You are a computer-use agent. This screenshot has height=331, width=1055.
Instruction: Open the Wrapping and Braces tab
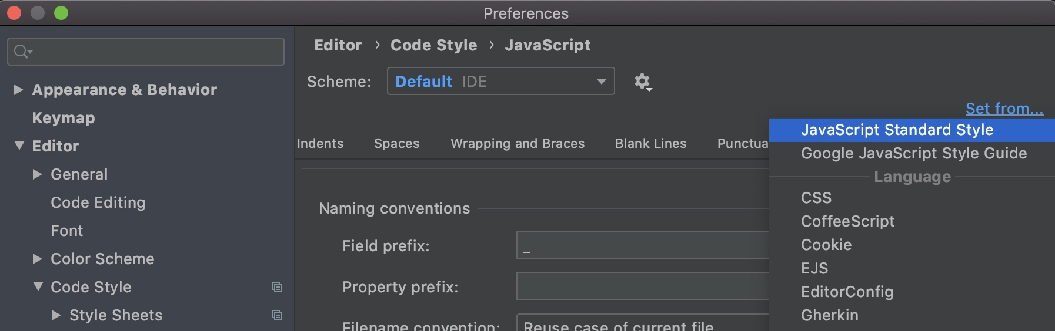(518, 143)
